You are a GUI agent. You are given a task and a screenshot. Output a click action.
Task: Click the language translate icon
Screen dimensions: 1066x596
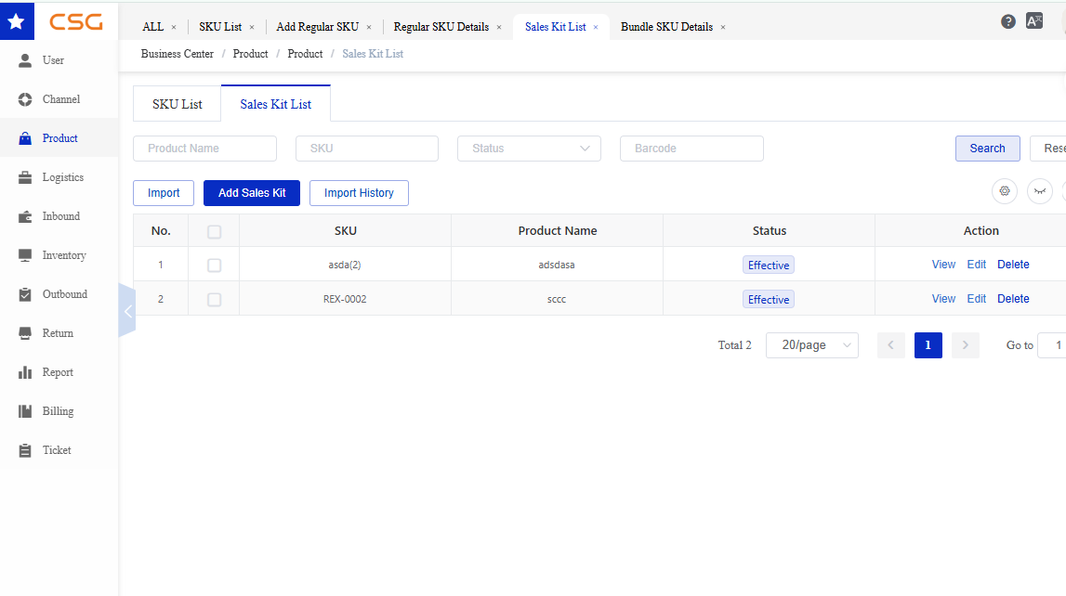tap(1034, 21)
